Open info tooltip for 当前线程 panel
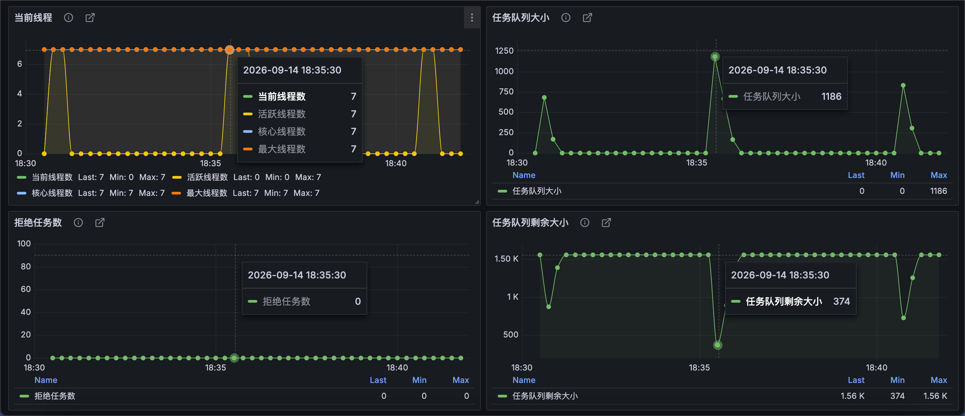965x416 pixels. coord(68,18)
